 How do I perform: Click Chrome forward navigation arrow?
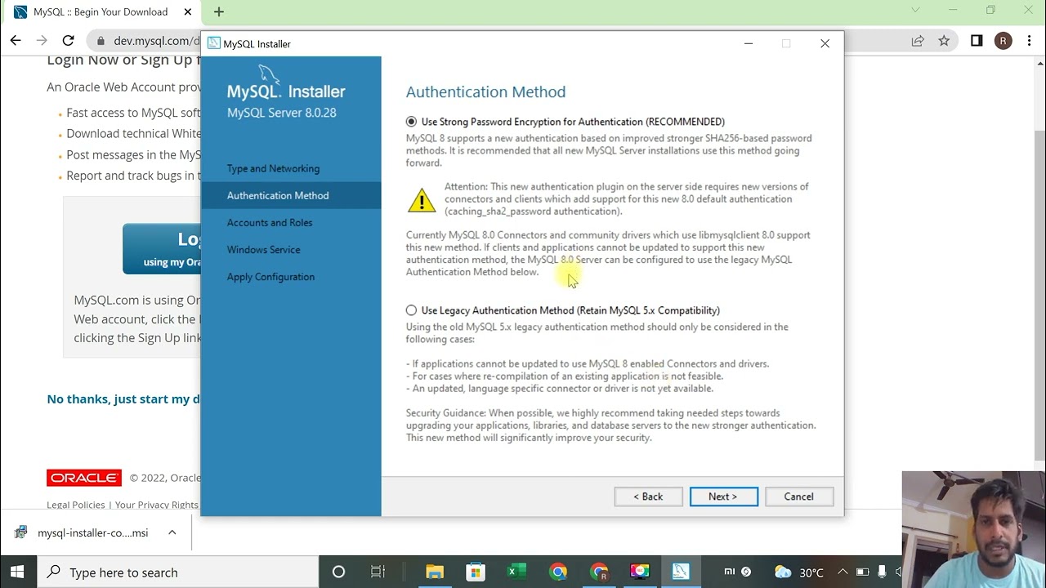point(42,40)
